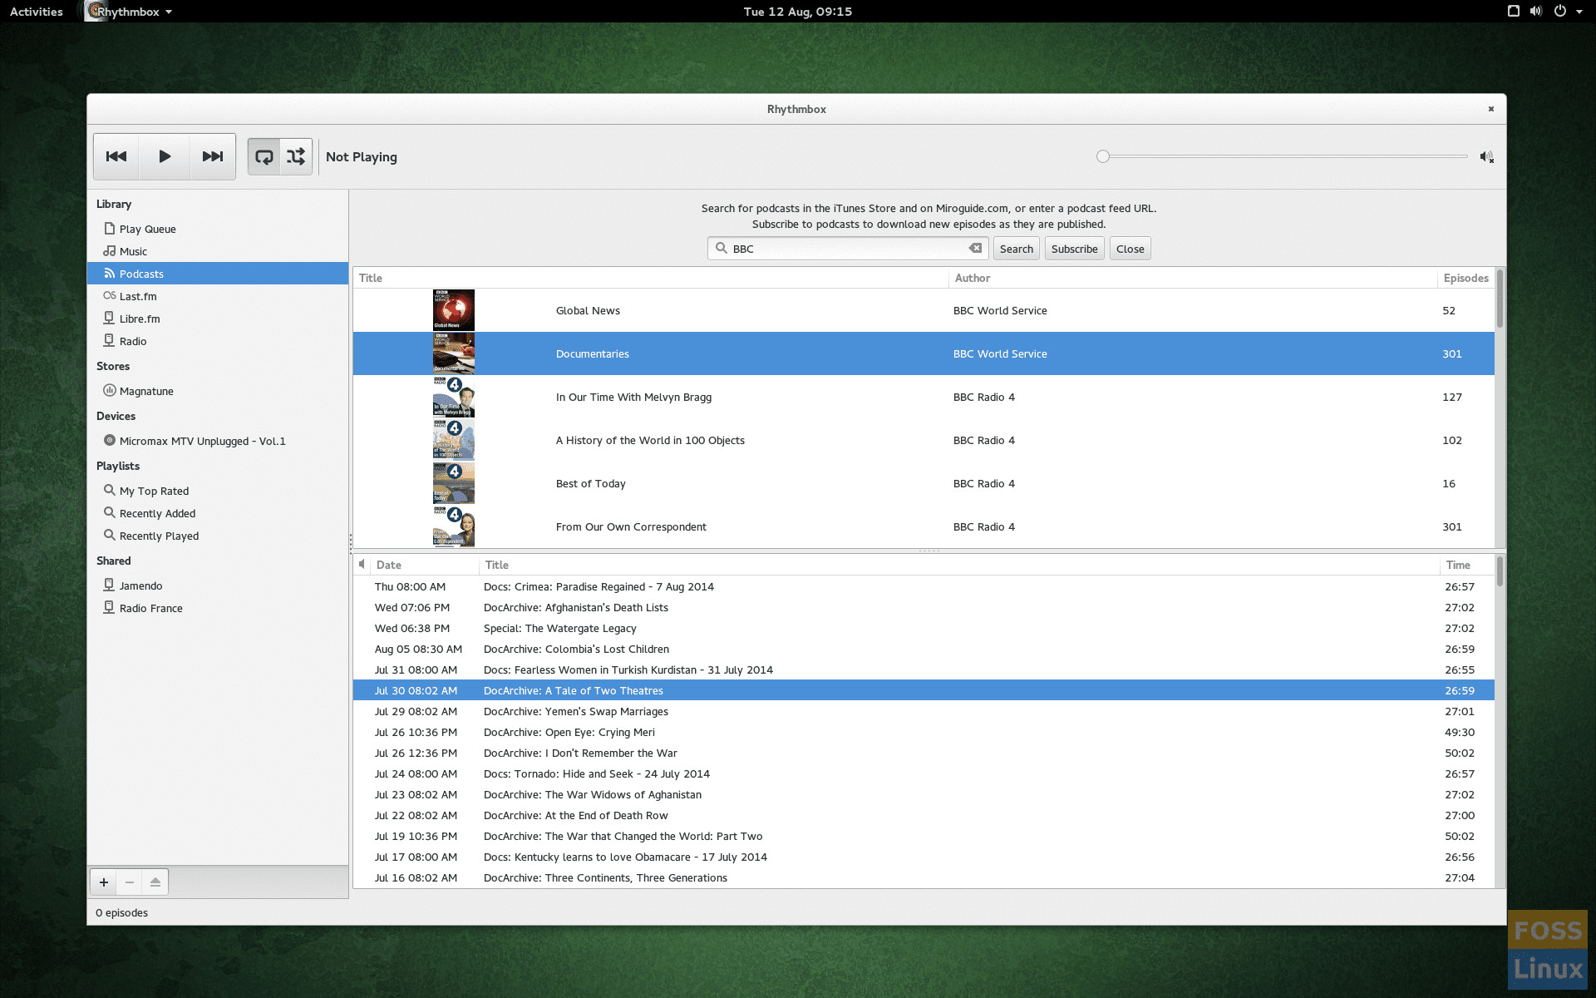Image resolution: width=1596 pixels, height=998 pixels.
Task: Open the Recently Added playlist
Action: click(x=218, y=513)
